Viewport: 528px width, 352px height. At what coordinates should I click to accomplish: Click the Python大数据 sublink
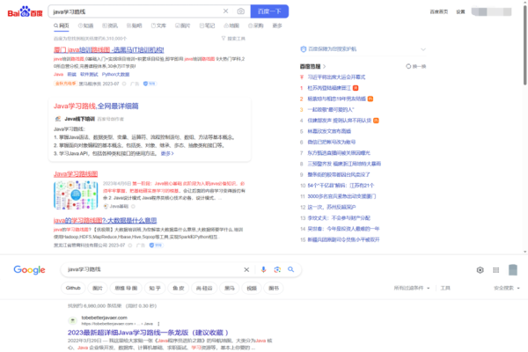point(115,74)
